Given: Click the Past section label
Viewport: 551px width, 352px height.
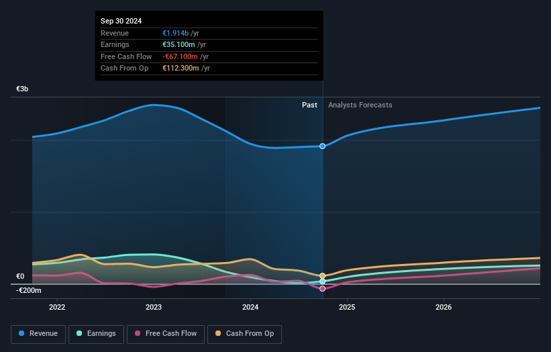Looking at the screenshot, I should pyautogui.click(x=309, y=105).
